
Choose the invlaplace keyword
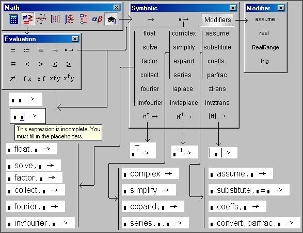pyautogui.click(x=184, y=103)
